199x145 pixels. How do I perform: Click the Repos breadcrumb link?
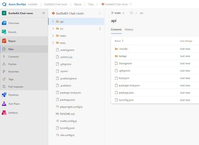78,4
